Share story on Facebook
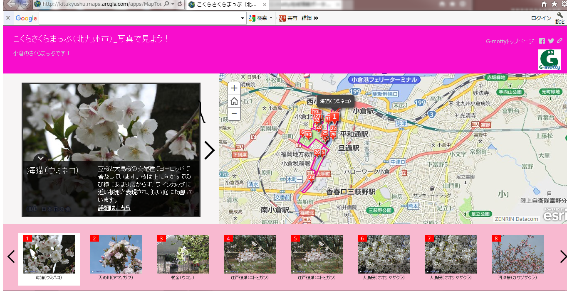Viewport: 567px width, 291px height. (542, 41)
